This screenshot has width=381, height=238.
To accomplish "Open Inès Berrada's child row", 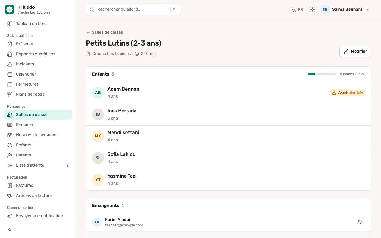I will [x=229, y=115].
